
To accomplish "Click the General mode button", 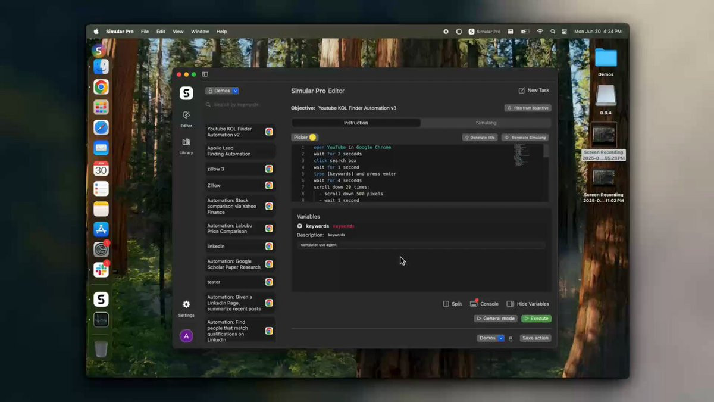I will click(x=496, y=319).
